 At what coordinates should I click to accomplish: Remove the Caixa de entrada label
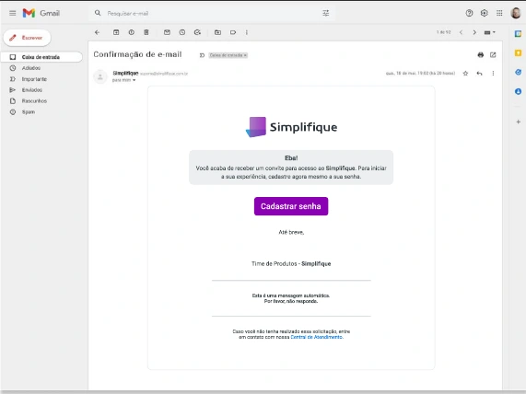245,55
